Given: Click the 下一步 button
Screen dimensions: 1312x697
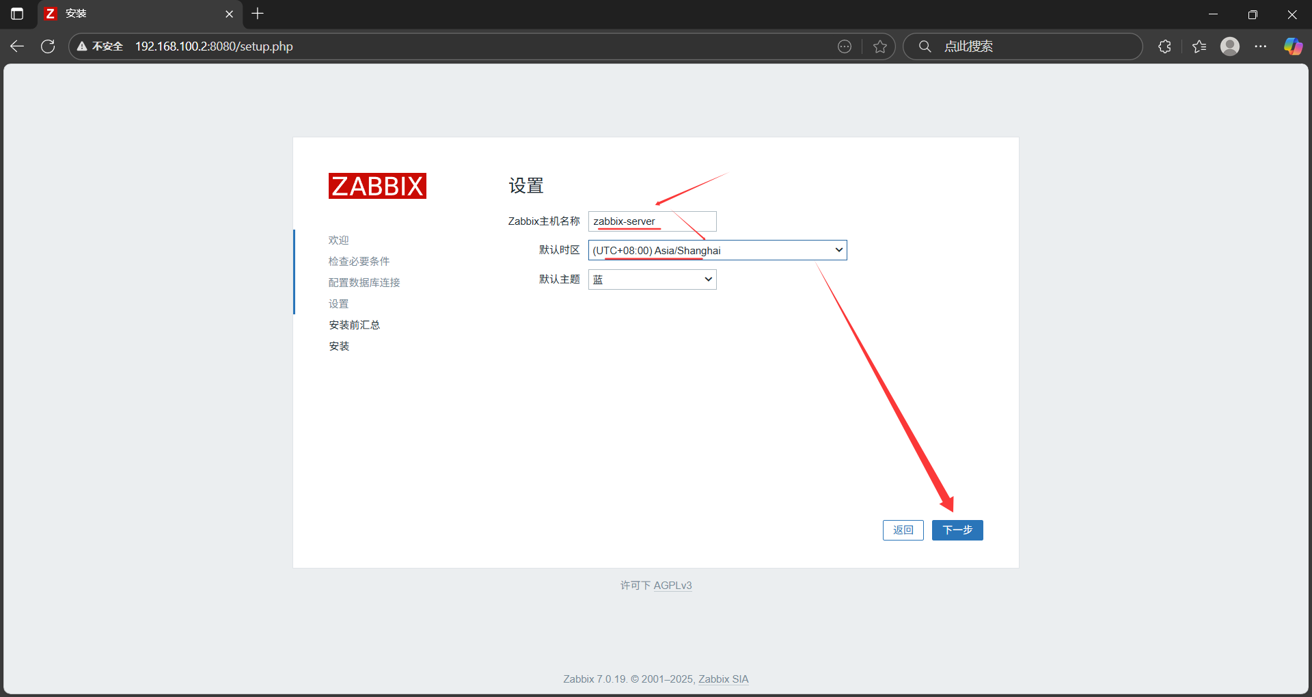Looking at the screenshot, I should 957,530.
